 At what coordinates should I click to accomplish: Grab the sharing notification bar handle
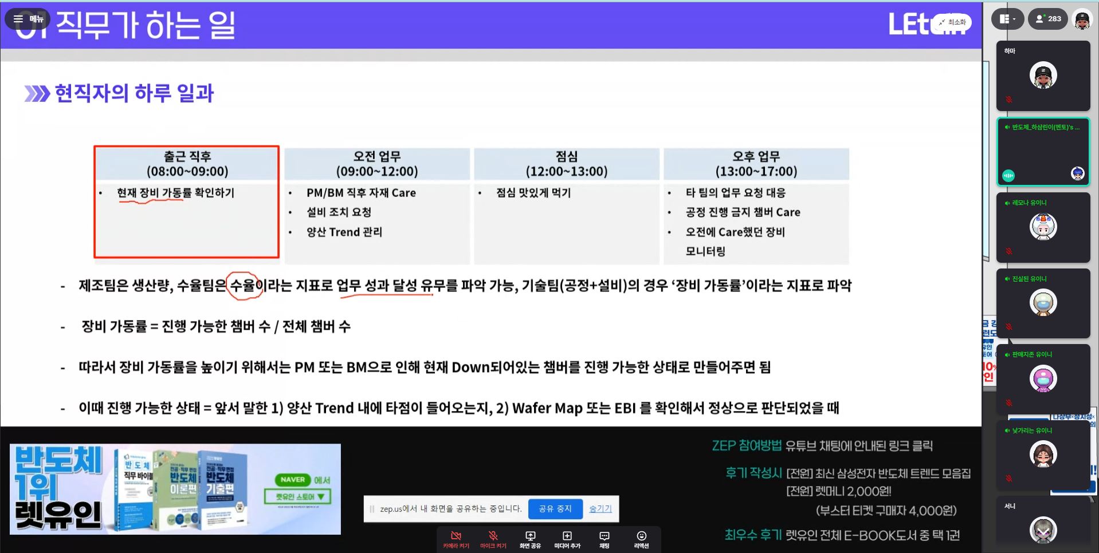[372, 509]
